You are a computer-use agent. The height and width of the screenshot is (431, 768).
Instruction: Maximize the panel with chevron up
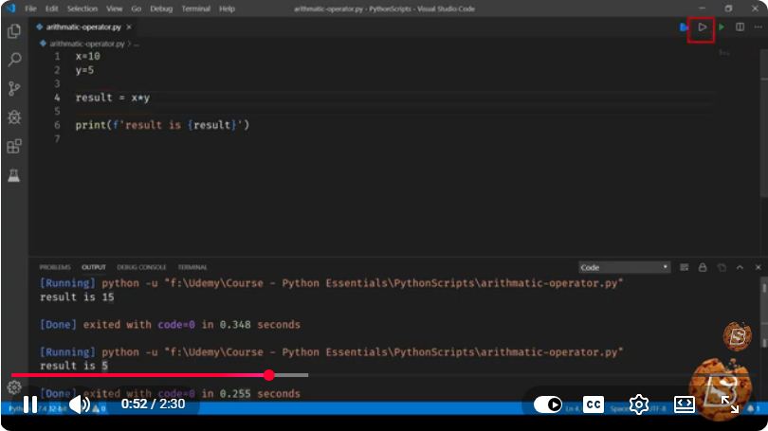click(x=740, y=267)
